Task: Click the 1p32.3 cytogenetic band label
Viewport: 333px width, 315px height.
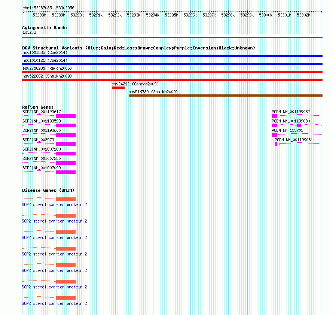Action: click(29, 32)
